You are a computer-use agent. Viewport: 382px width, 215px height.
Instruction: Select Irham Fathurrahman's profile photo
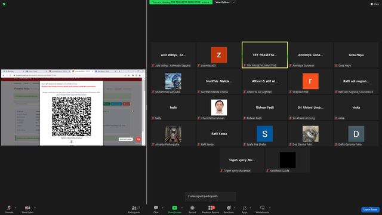(219, 107)
